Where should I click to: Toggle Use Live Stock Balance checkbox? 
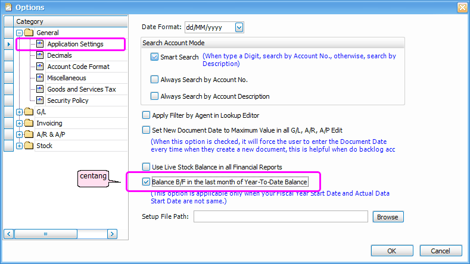(147, 167)
